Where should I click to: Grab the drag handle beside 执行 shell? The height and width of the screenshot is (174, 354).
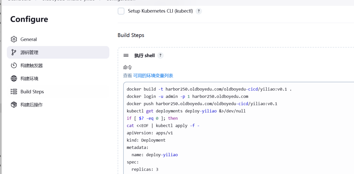pos(126,56)
